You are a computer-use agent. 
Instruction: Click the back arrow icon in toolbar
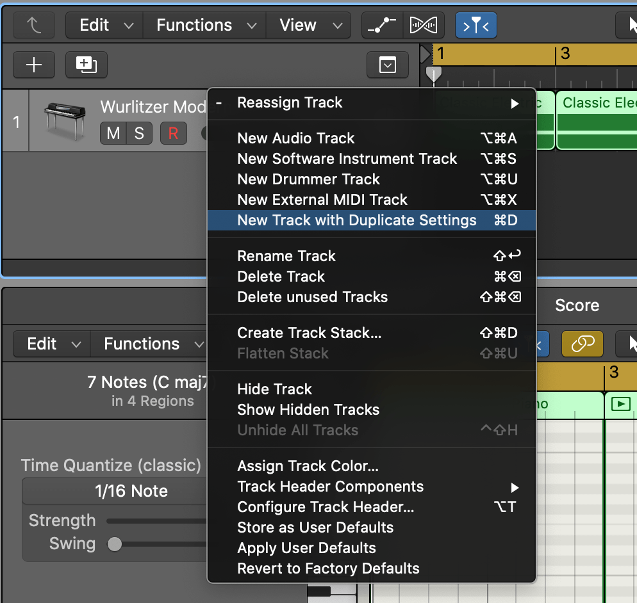34,26
